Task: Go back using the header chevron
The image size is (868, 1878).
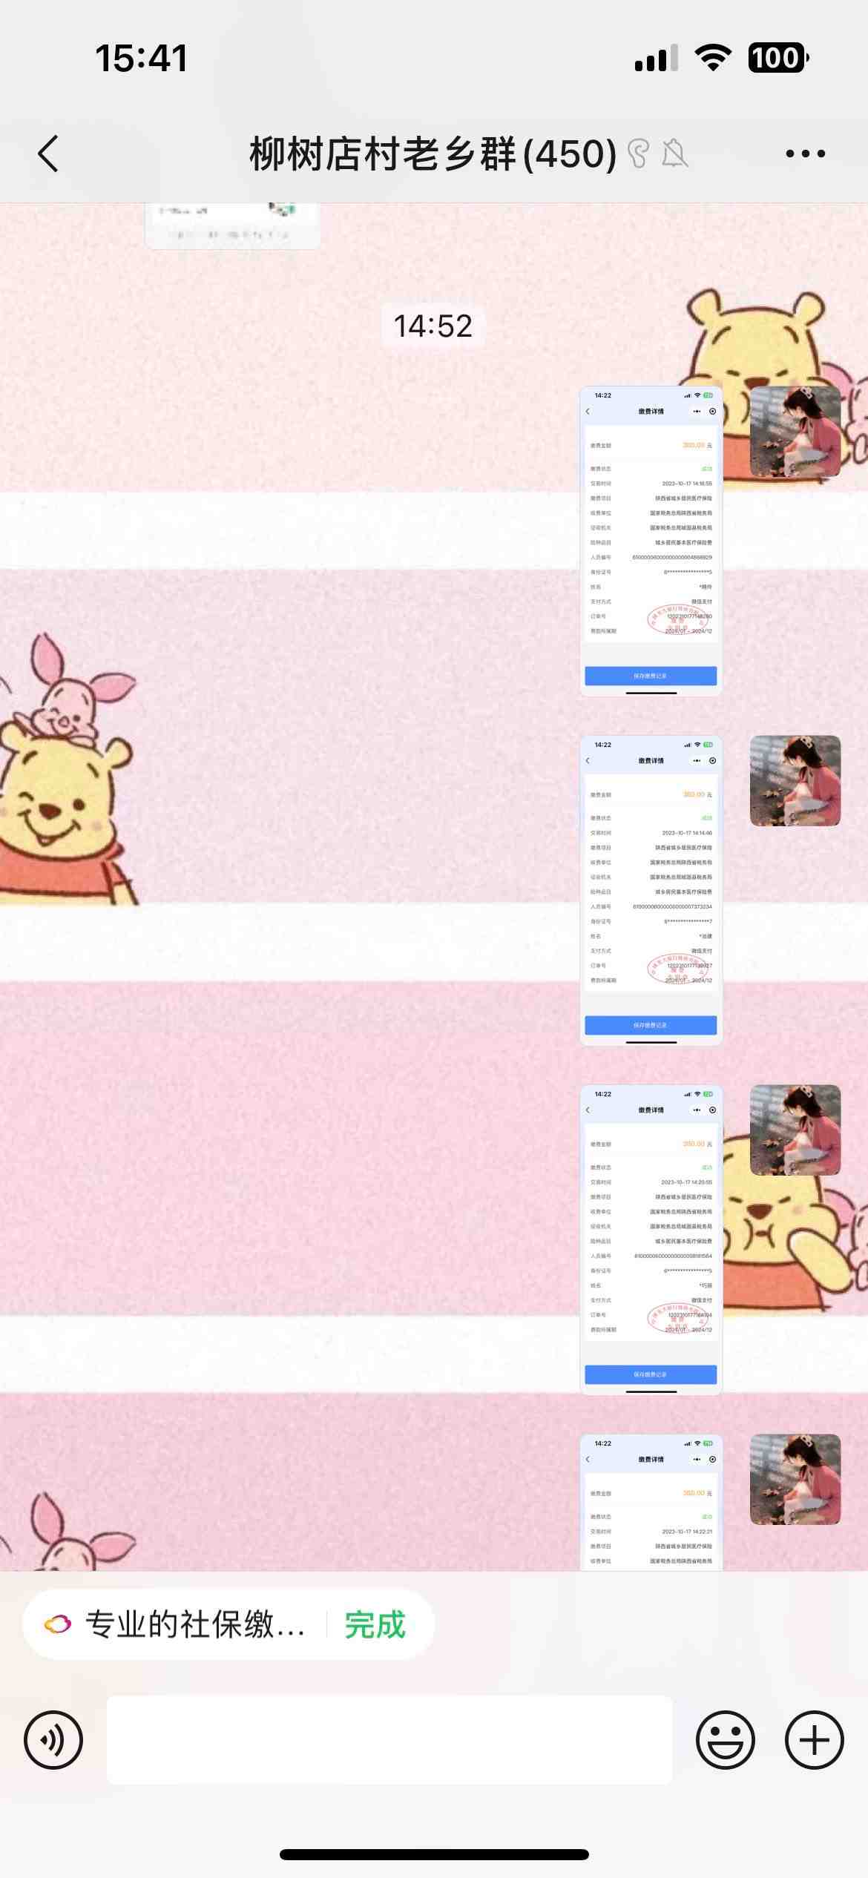Action: click(48, 154)
